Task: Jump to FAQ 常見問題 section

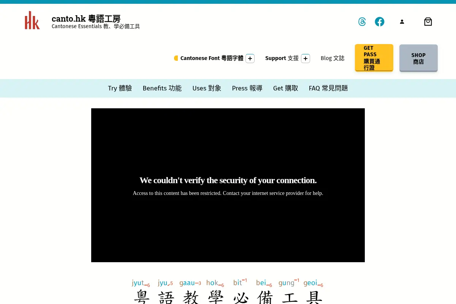Action: [328, 88]
